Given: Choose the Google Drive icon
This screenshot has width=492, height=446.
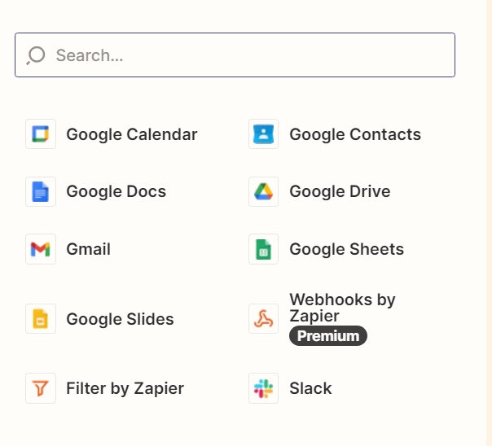Looking at the screenshot, I should click(x=263, y=191).
